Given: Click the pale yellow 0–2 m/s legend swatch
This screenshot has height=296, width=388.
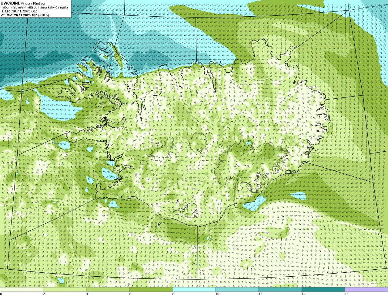Looking at the screenshot, I should pyautogui.click(x=22, y=290).
